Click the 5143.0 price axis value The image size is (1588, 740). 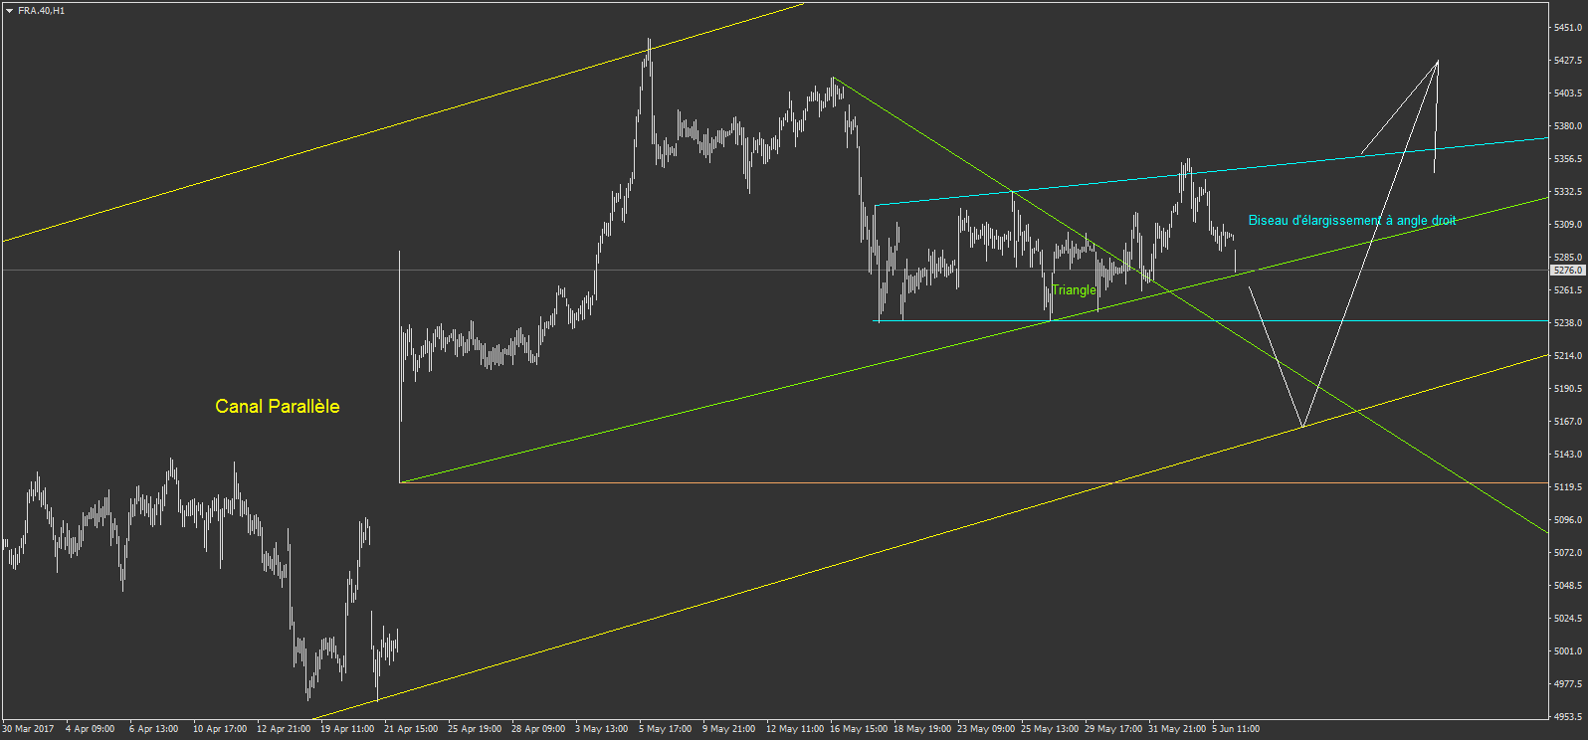click(1568, 455)
